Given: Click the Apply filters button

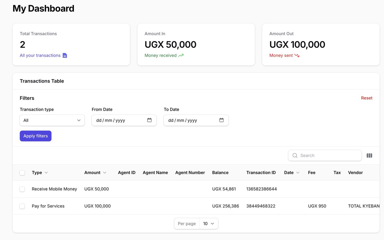Looking at the screenshot, I should pyautogui.click(x=36, y=136).
